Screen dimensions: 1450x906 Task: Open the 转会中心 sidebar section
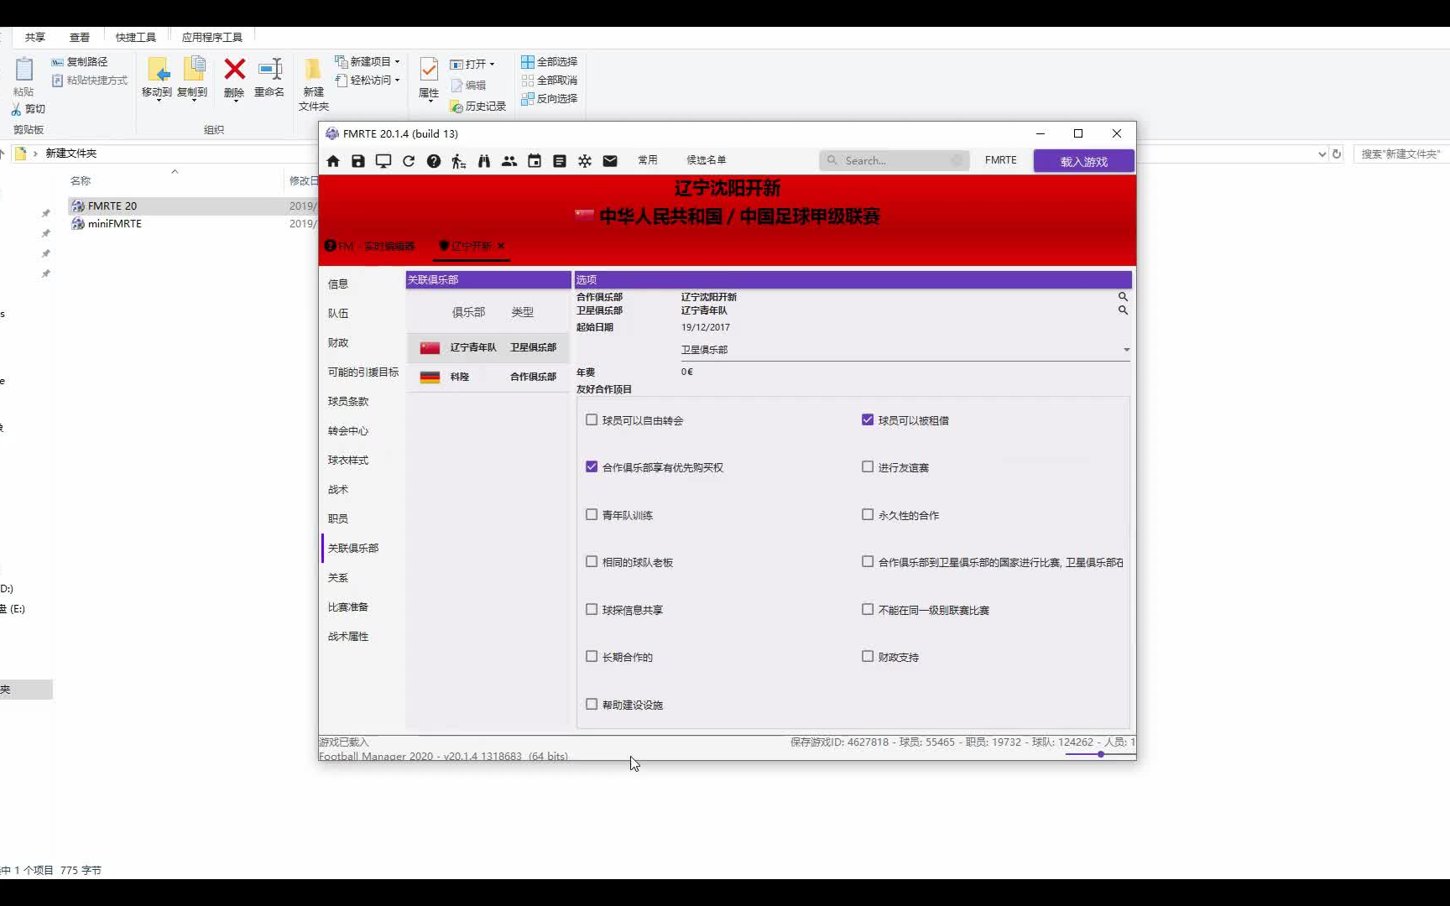(348, 431)
